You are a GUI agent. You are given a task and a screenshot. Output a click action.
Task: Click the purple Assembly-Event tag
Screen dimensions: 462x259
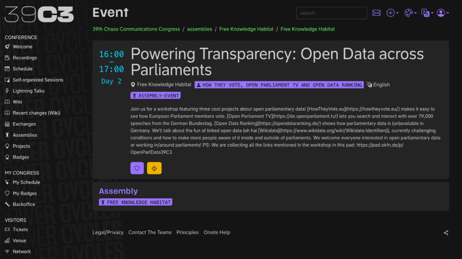click(x=156, y=95)
